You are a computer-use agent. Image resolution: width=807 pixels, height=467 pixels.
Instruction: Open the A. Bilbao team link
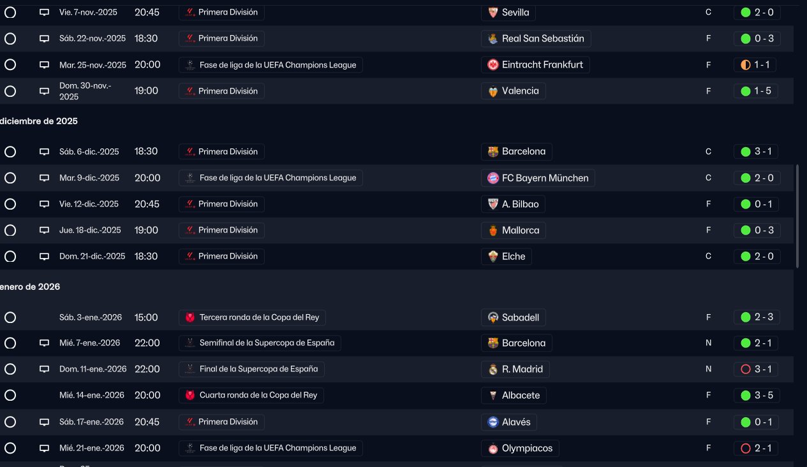520,205
